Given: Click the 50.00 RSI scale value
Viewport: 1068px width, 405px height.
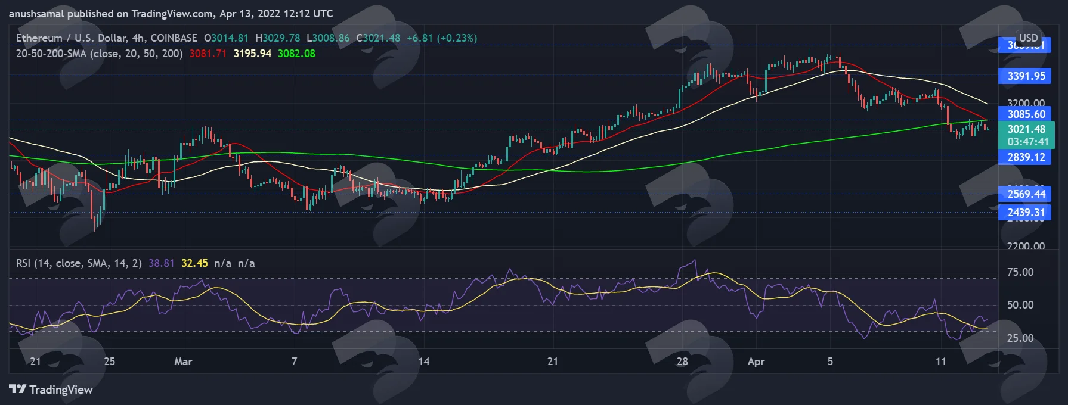Looking at the screenshot, I should click(x=1020, y=305).
